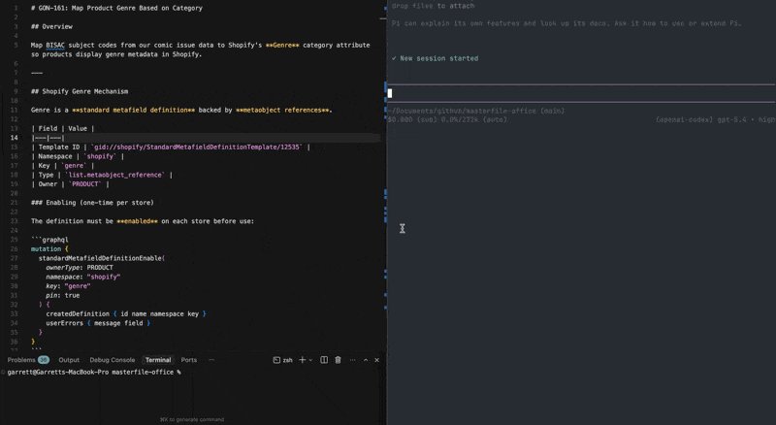Click the '### Enabling (one-time per store)' heading

pos(92,203)
